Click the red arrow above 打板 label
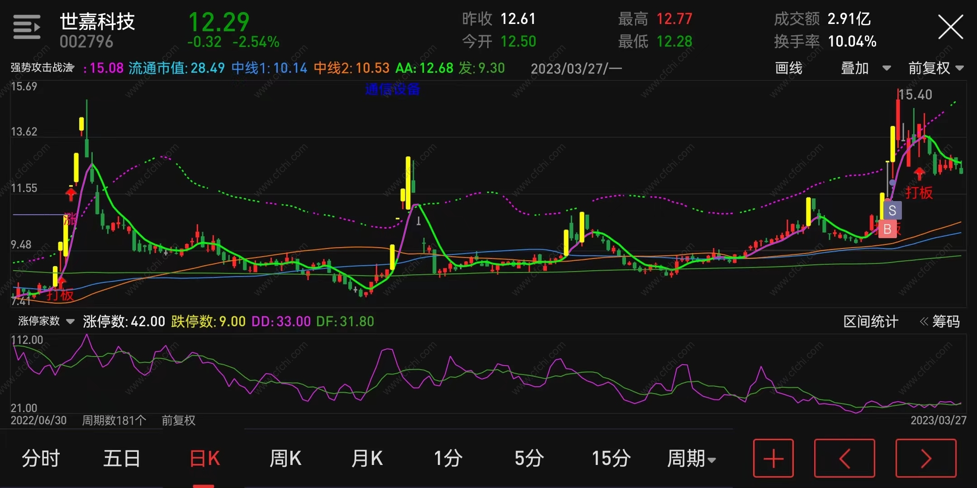Screen dimensions: 977x488 coord(919,173)
